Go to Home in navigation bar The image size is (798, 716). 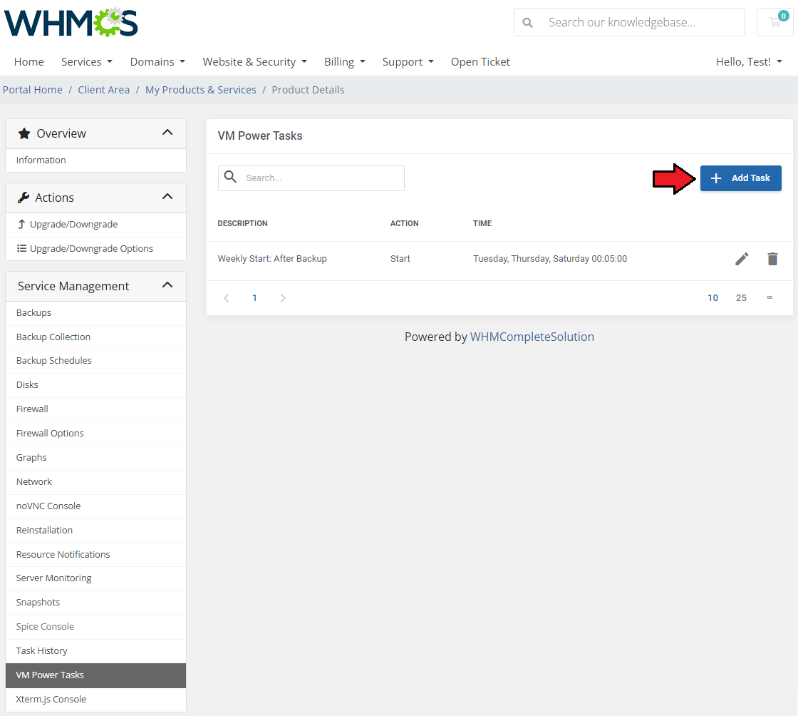pyautogui.click(x=29, y=61)
